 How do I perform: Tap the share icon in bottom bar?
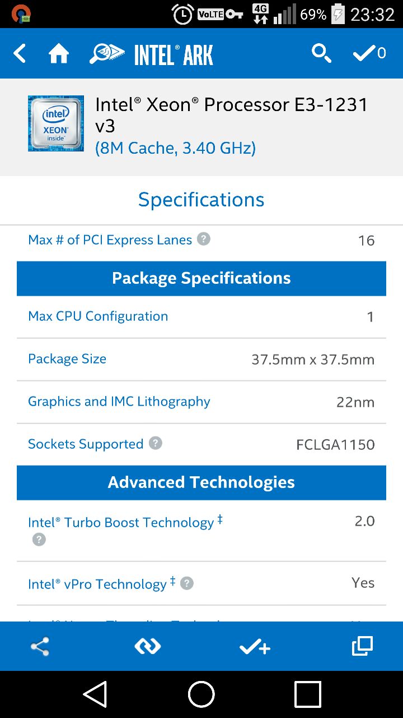pos(40,647)
